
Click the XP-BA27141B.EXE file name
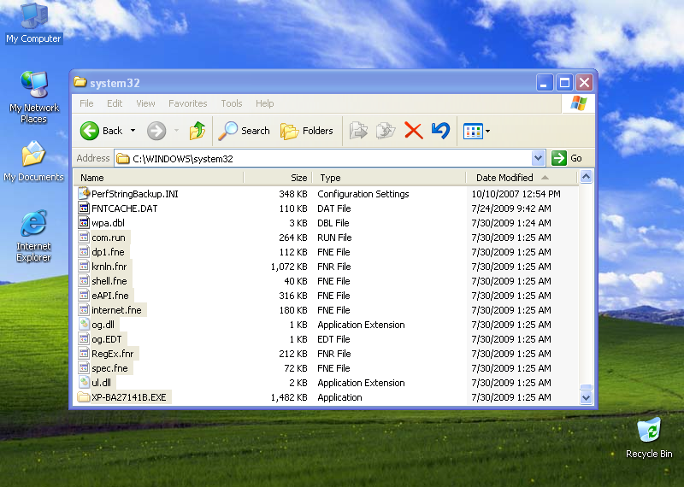pyautogui.click(x=129, y=397)
